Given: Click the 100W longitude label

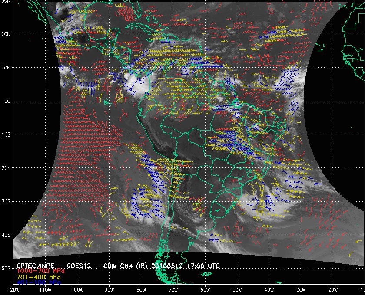Looking at the screenshot, I should pos(77,289).
